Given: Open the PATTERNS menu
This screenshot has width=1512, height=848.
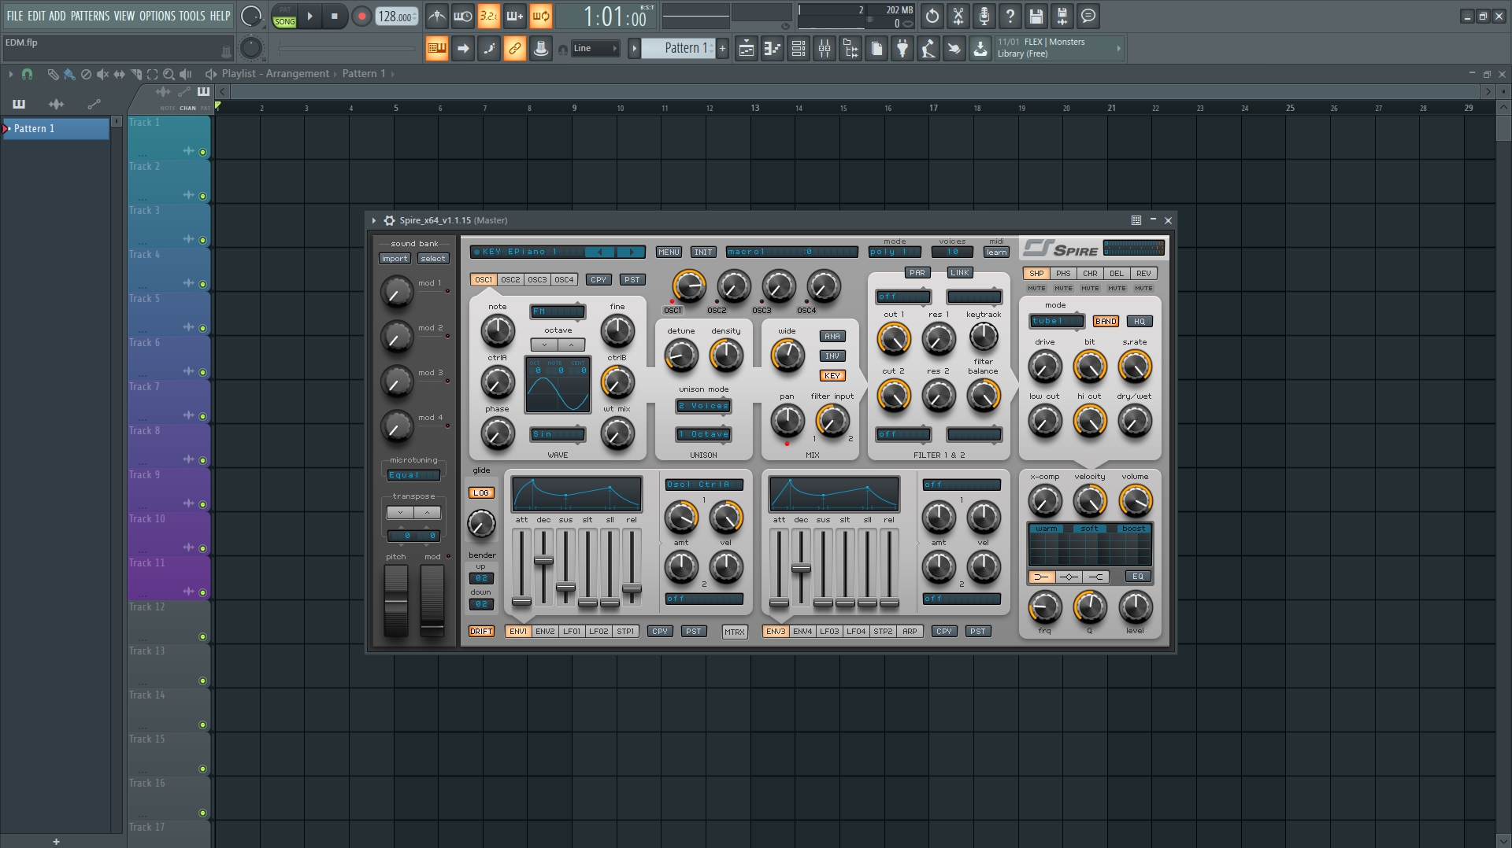Looking at the screenshot, I should point(91,16).
